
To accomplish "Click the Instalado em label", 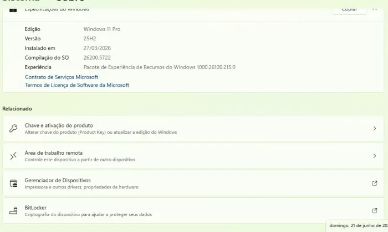I will pyautogui.click(x=40, y=48).
